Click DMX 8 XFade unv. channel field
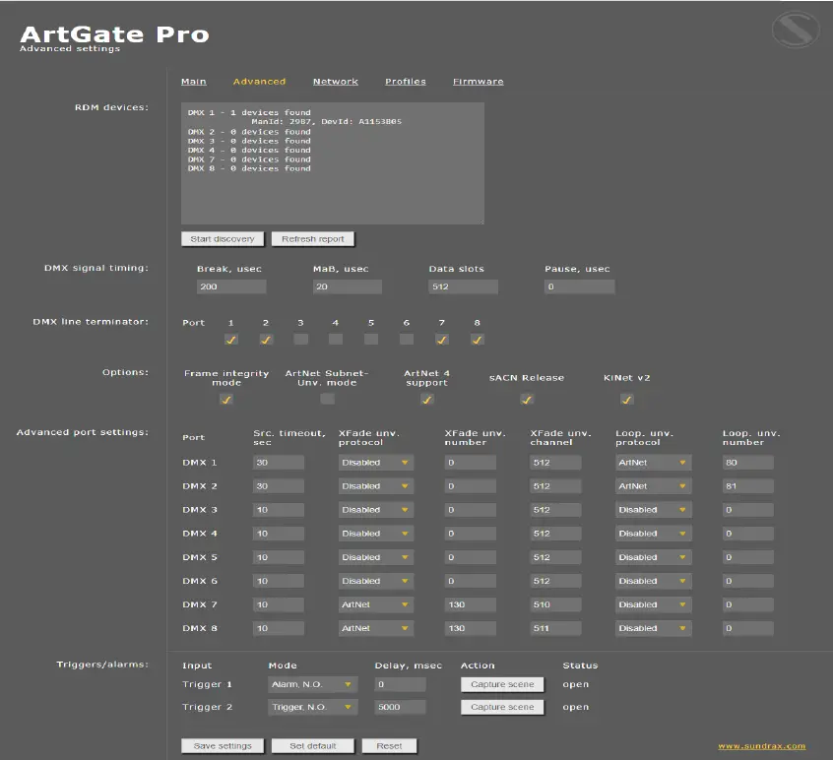Screen dimensions: 833x760 click(x=555, y=628)
